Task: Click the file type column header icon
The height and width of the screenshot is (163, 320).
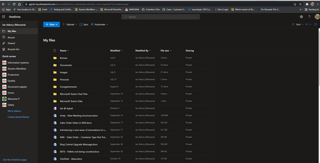Action: point(54,50)
